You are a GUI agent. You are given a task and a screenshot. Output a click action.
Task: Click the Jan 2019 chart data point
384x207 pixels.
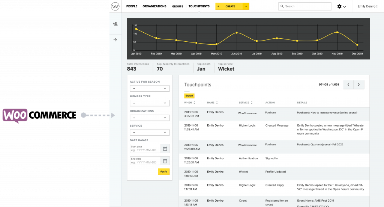click(136, 29)
